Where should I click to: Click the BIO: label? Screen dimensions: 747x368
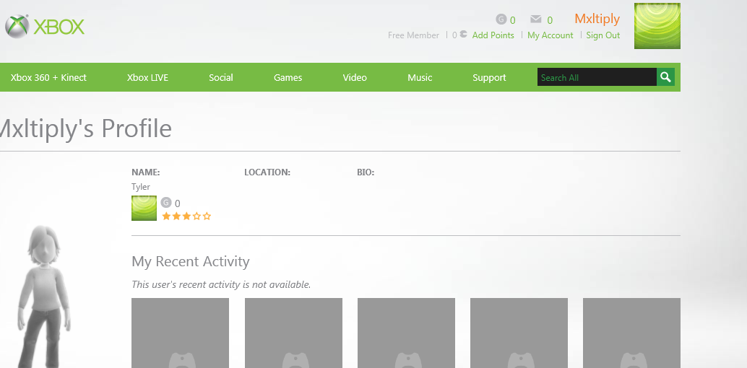(366, 172)
